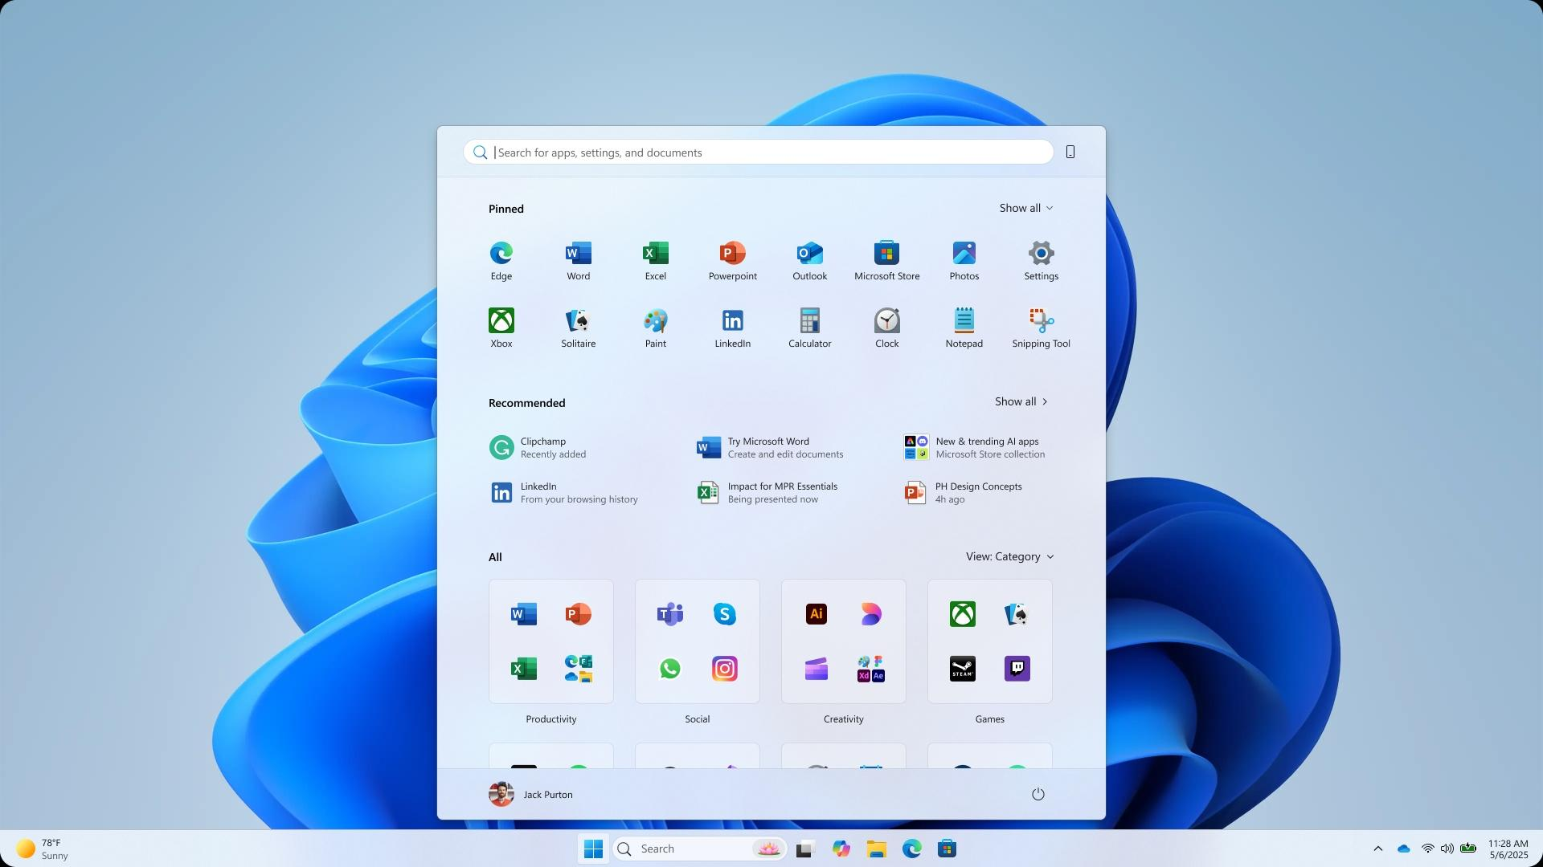
Task: Open the power options menu
Action: pyautogui.click(x=1038, y=794)
